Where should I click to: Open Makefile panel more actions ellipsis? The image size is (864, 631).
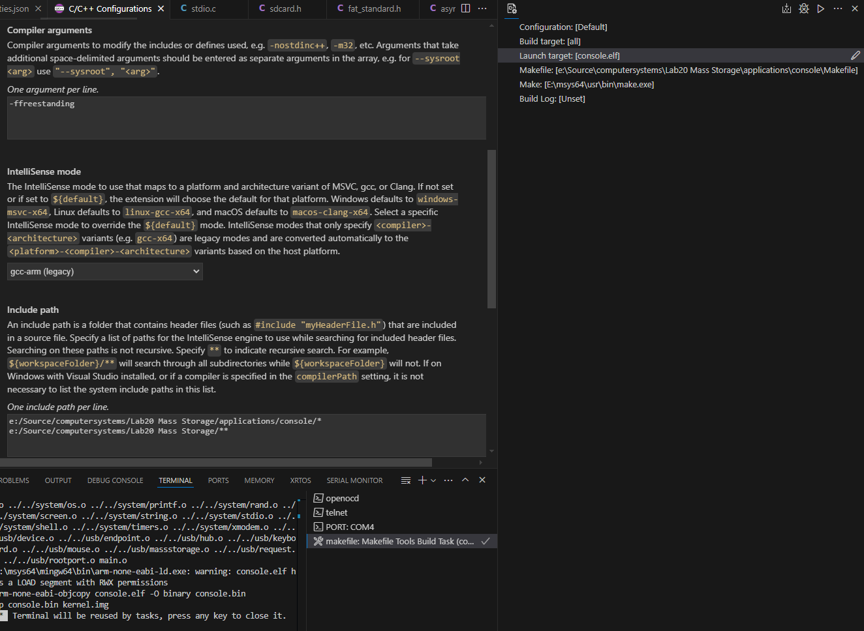838,8
